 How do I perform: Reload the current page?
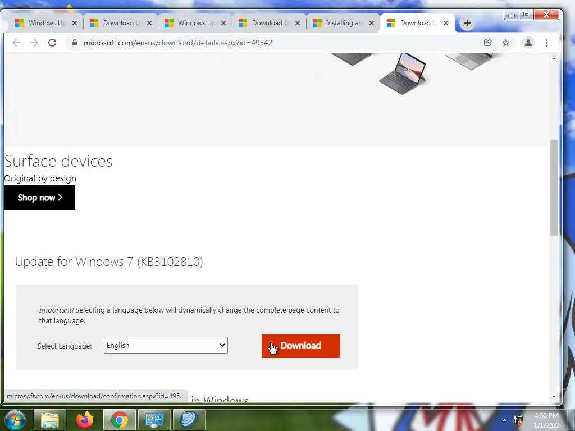tap(52, 43)
